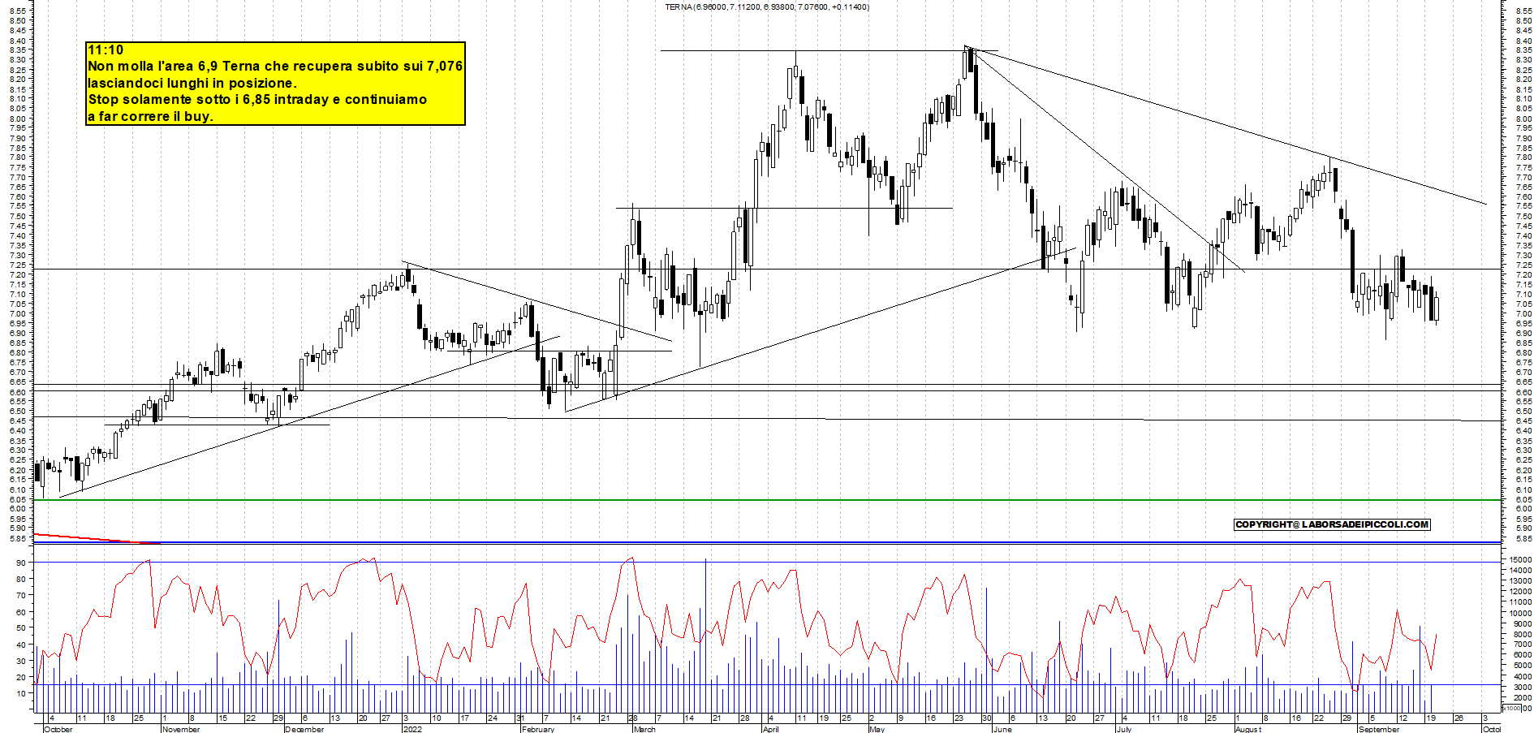Select the 7.00 value on left price axis

[x=18, y=313]
